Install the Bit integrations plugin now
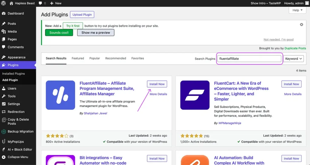 point(157,158)
